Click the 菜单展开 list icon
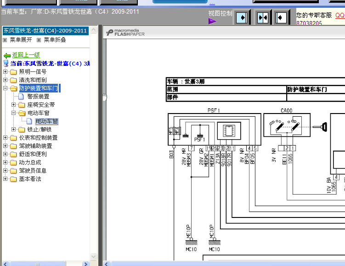Viewport: 345px width, 266px height. (5, 40)
